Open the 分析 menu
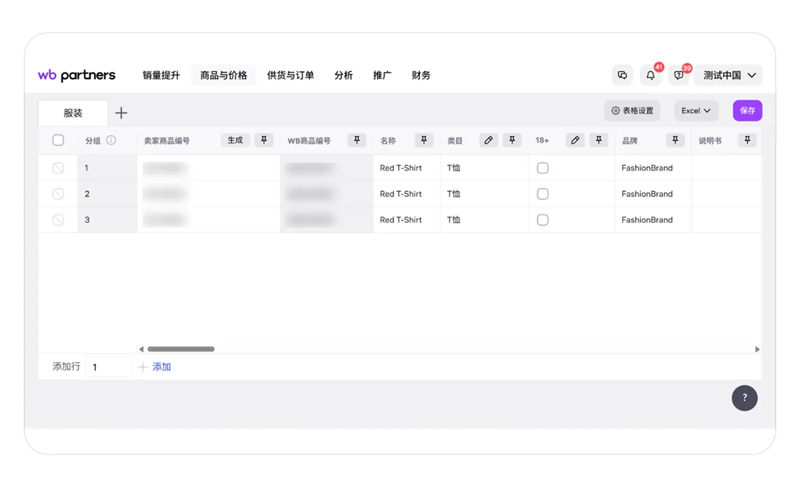The width and height of the screenshot is (800, 487). coord(343,75)
